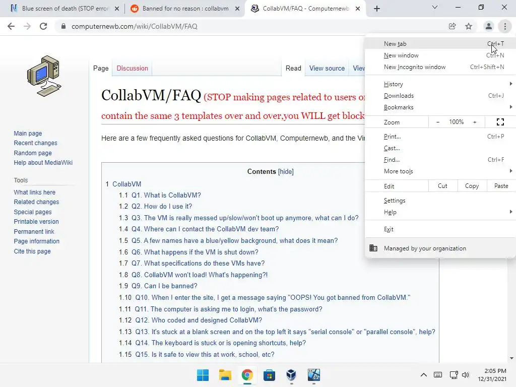
Task: Choose Print from the menu
Action: point(440,137)
